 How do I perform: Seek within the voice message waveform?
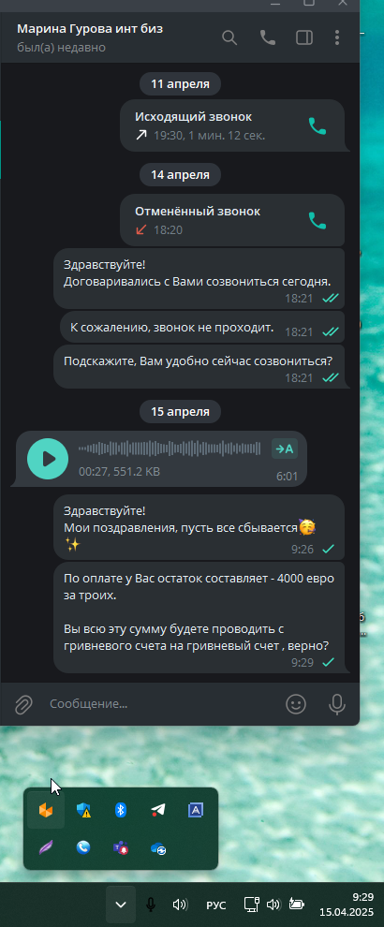coord(170,449)
